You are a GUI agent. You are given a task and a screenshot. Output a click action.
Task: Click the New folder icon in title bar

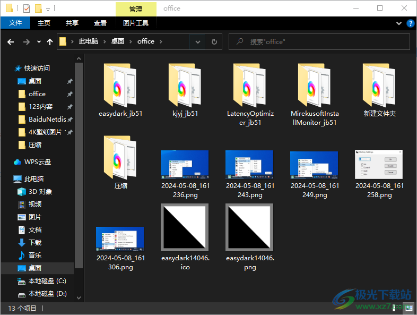click(x=38, y=8)
